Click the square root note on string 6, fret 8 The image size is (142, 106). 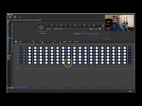pyautogui.click(x=69, y=63)
